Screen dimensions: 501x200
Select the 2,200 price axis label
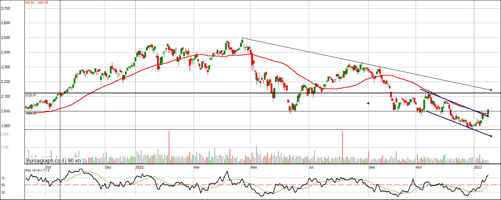pyautogui.click(x=5, y=82)
